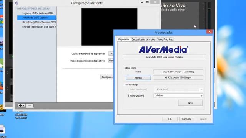
Task: Minimize the Configurações de fonte window
Action: 142,2
